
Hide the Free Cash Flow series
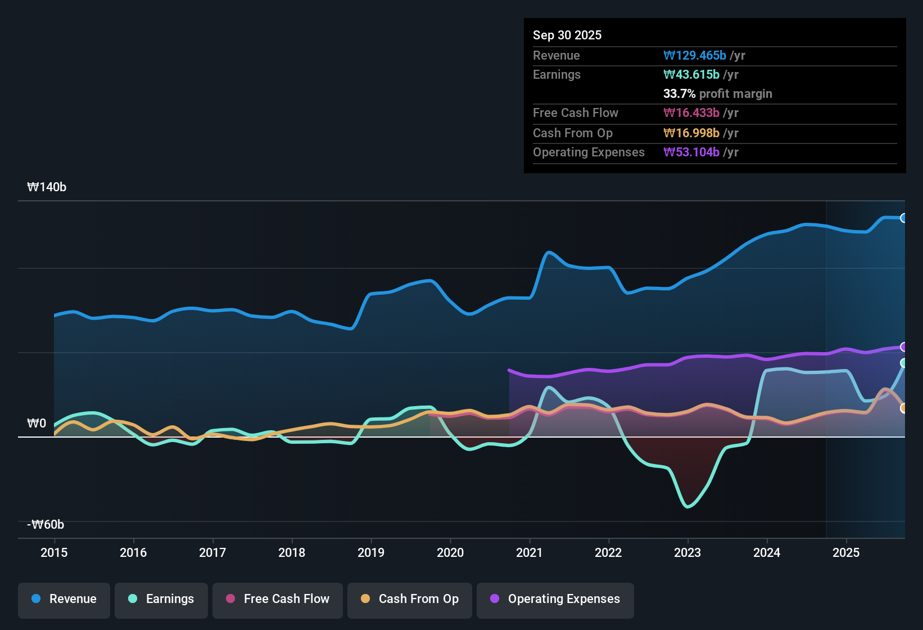pos(277,600)
